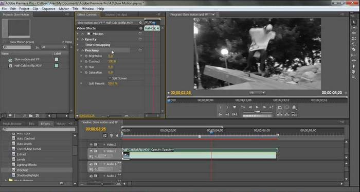Toggle Brightness animation stopwatch
The image size is (360, 192).
tap(86, 56)
